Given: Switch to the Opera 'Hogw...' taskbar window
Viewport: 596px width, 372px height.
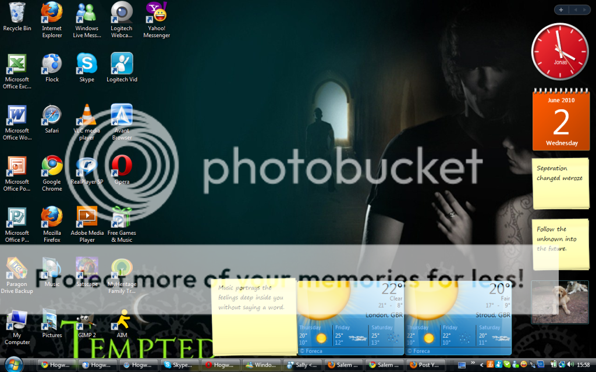Looking at the screenshot, I should tap(221, 365).
